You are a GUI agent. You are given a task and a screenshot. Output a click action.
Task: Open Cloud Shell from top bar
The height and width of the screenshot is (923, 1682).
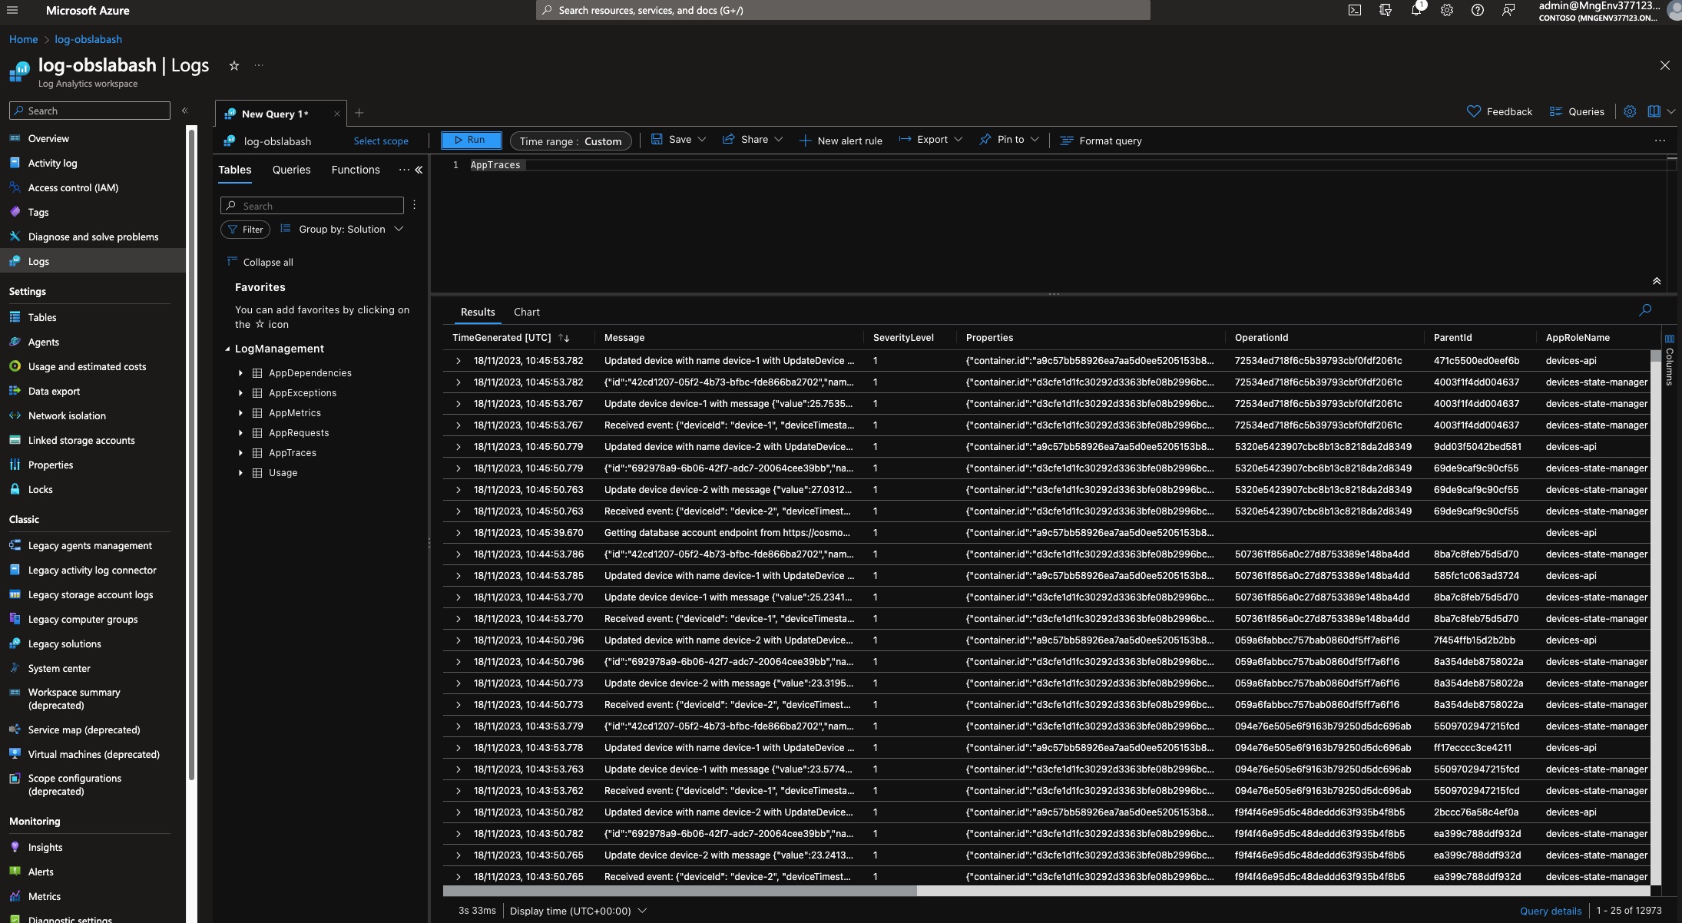pyautogui.click(x=1355, y=10)
